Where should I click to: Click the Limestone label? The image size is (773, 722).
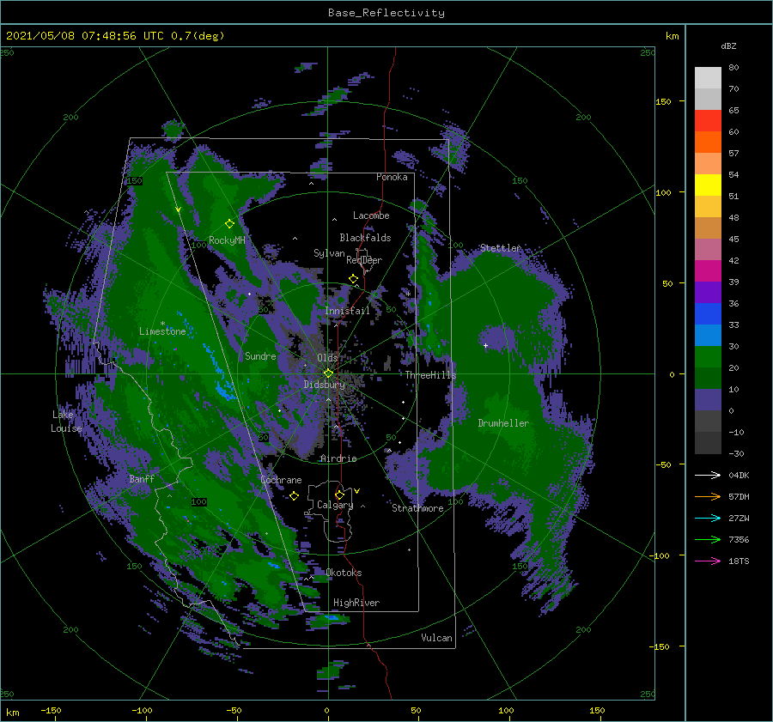[162, 331]
